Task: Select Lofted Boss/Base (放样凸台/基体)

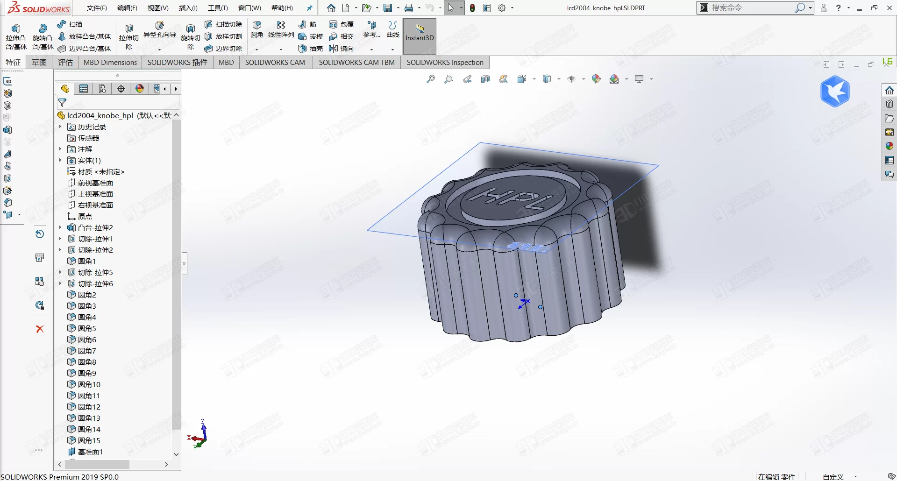Action: pyautogui.click(x=84, y=36)
